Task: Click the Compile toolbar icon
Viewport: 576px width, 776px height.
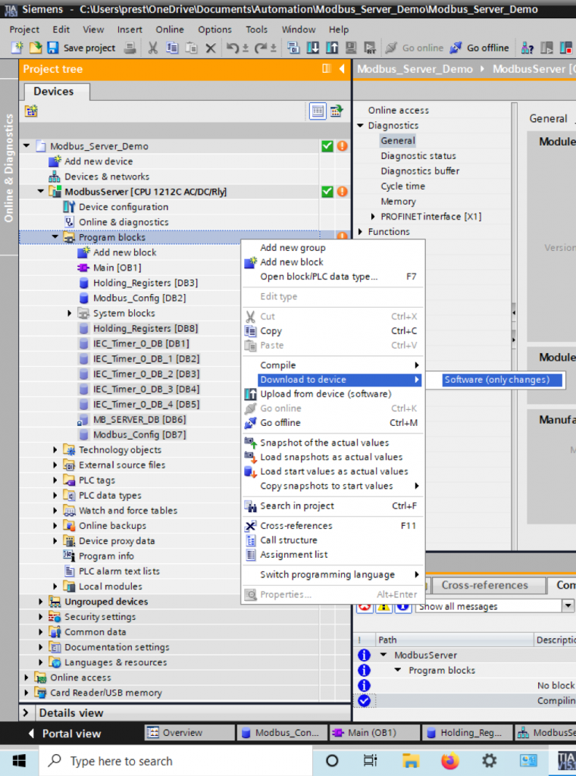Action: [293, 48]
